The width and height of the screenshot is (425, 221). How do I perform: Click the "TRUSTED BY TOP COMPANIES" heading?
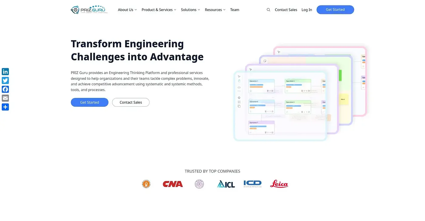pyautogui.click(x=212, y=171)
